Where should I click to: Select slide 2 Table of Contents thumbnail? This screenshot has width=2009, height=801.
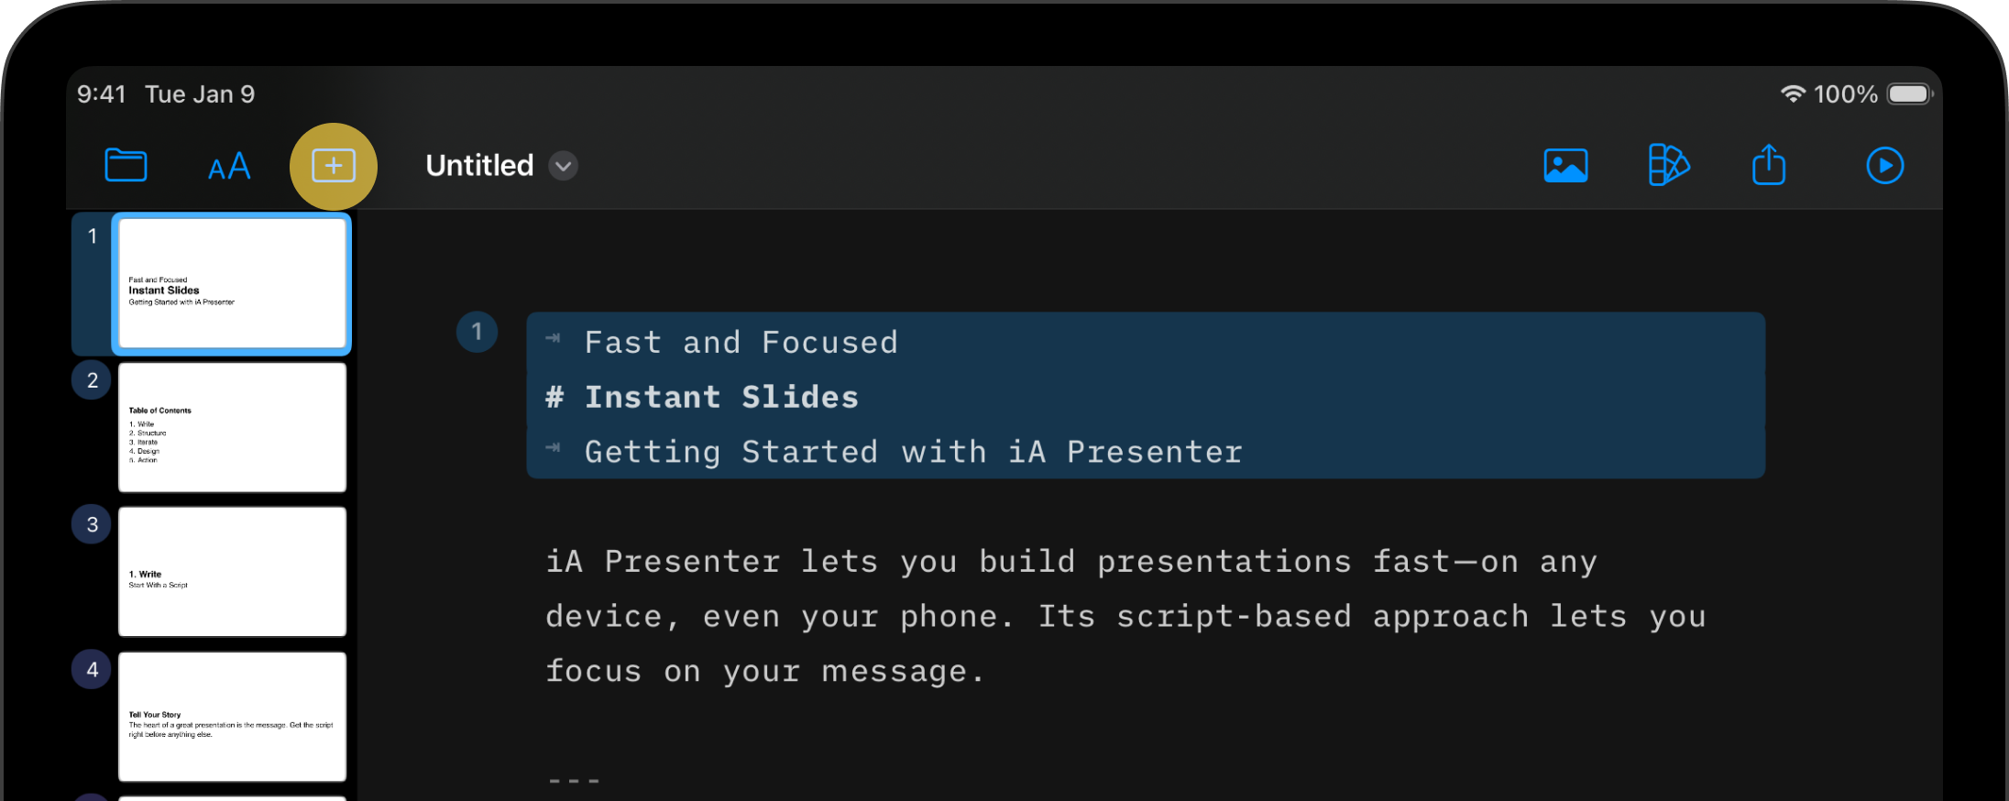[x=231, y=427]
